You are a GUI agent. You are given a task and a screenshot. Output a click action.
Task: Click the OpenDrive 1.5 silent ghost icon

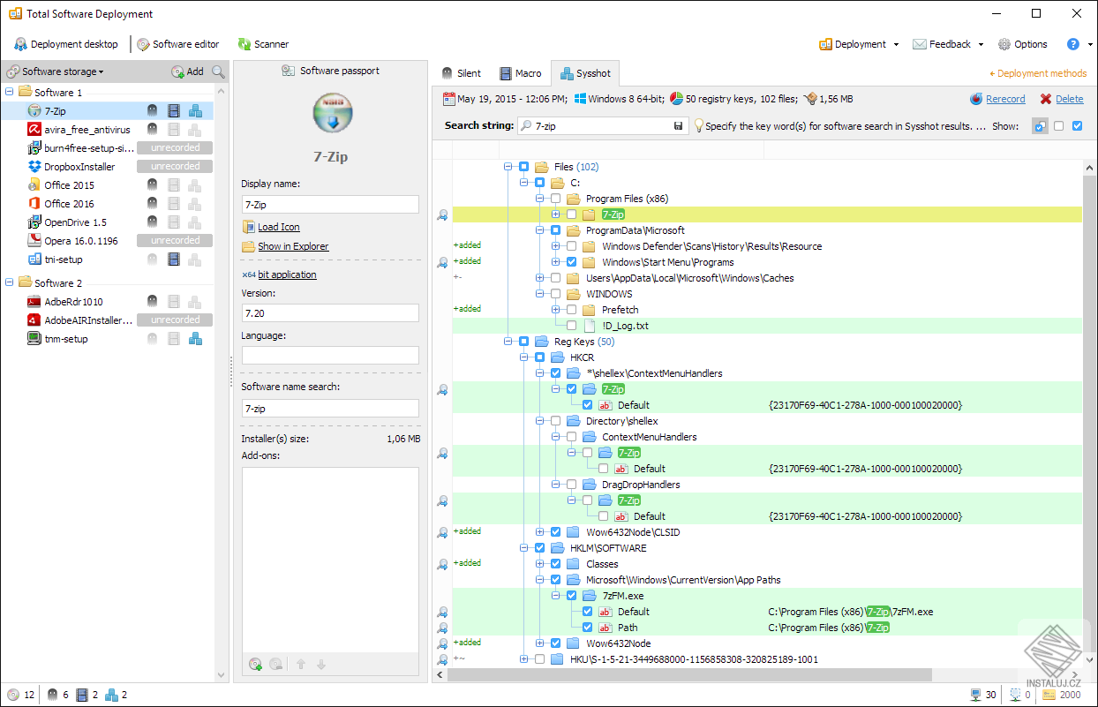click(x=152, y=222)
